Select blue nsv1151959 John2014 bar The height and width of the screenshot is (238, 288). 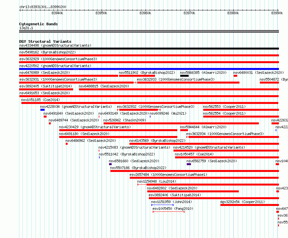(x=162, y=205)
